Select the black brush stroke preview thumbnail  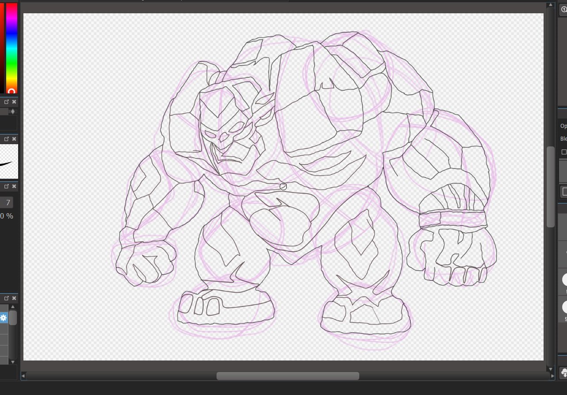pos(8,161)
